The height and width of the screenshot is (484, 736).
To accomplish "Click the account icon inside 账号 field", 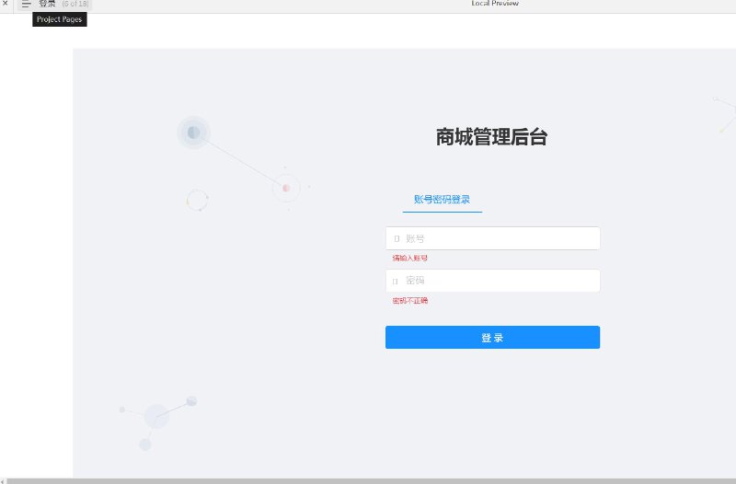I will 397,238.
